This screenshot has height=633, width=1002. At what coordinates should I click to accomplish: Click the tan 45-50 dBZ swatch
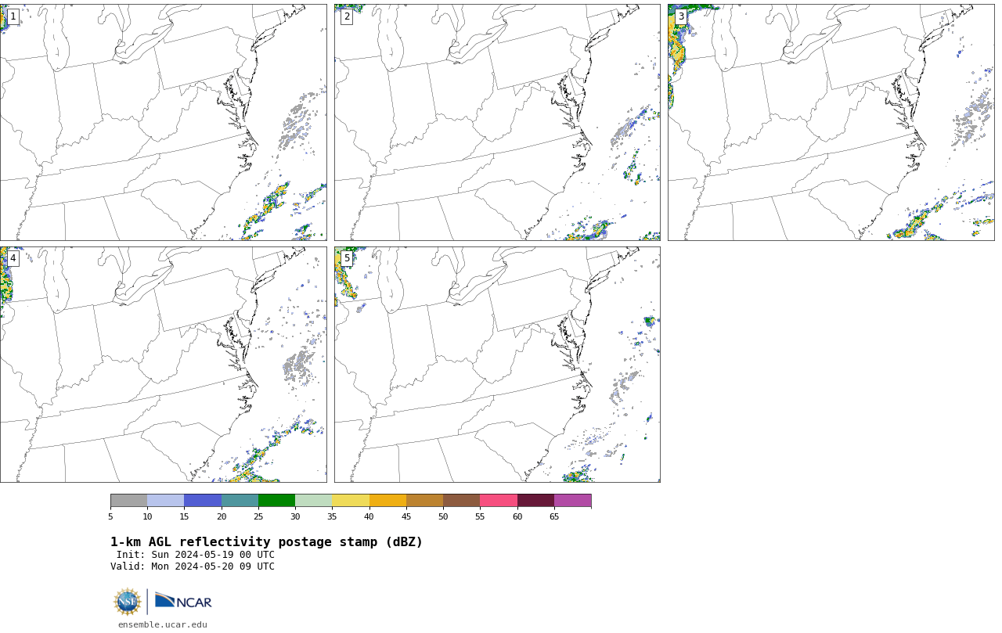coord(424,501)
